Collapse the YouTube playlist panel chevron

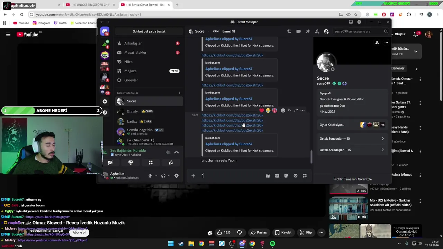pyautogui.click(x=416, y=52)
